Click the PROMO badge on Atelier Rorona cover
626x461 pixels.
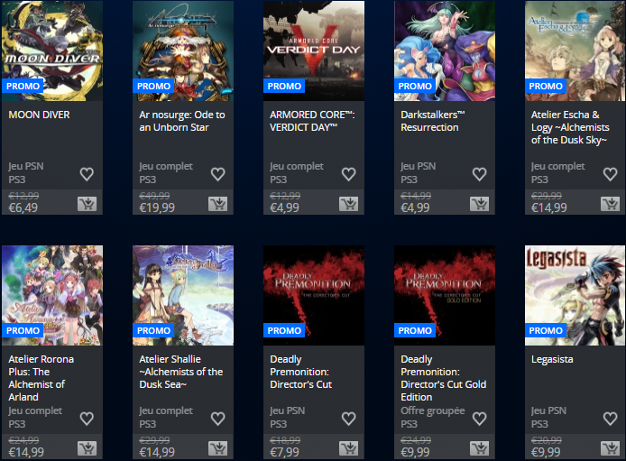23,330
